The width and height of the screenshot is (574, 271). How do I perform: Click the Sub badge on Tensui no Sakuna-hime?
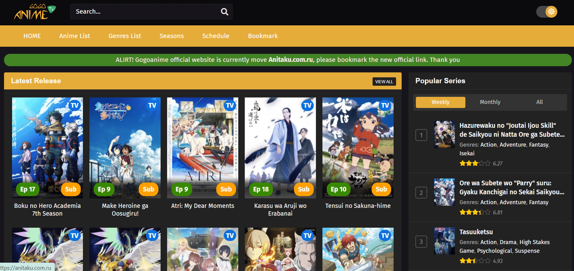tap(382, 189)
